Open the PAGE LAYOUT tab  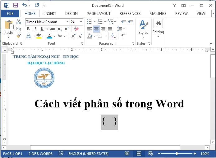point(99,13)
